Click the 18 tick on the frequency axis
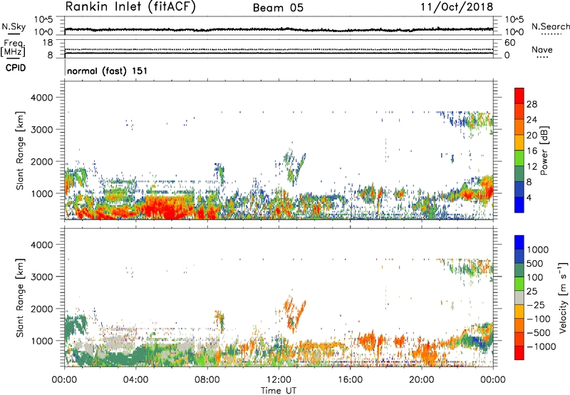 [48, 43]
